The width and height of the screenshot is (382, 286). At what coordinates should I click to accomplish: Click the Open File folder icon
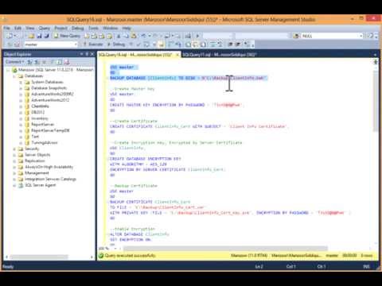click(32, 36)
